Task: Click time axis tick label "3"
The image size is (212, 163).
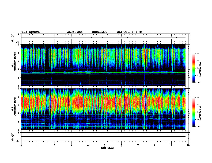Action: click(71, 145)
